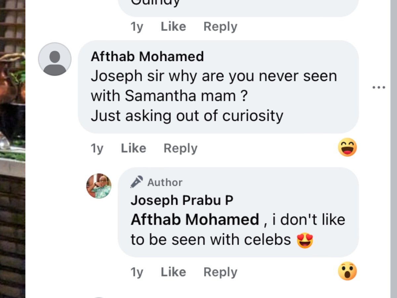Open Afthab Mohamed's default profile avatar
Viewport: 397px width, 298px height.
point(55,59)
